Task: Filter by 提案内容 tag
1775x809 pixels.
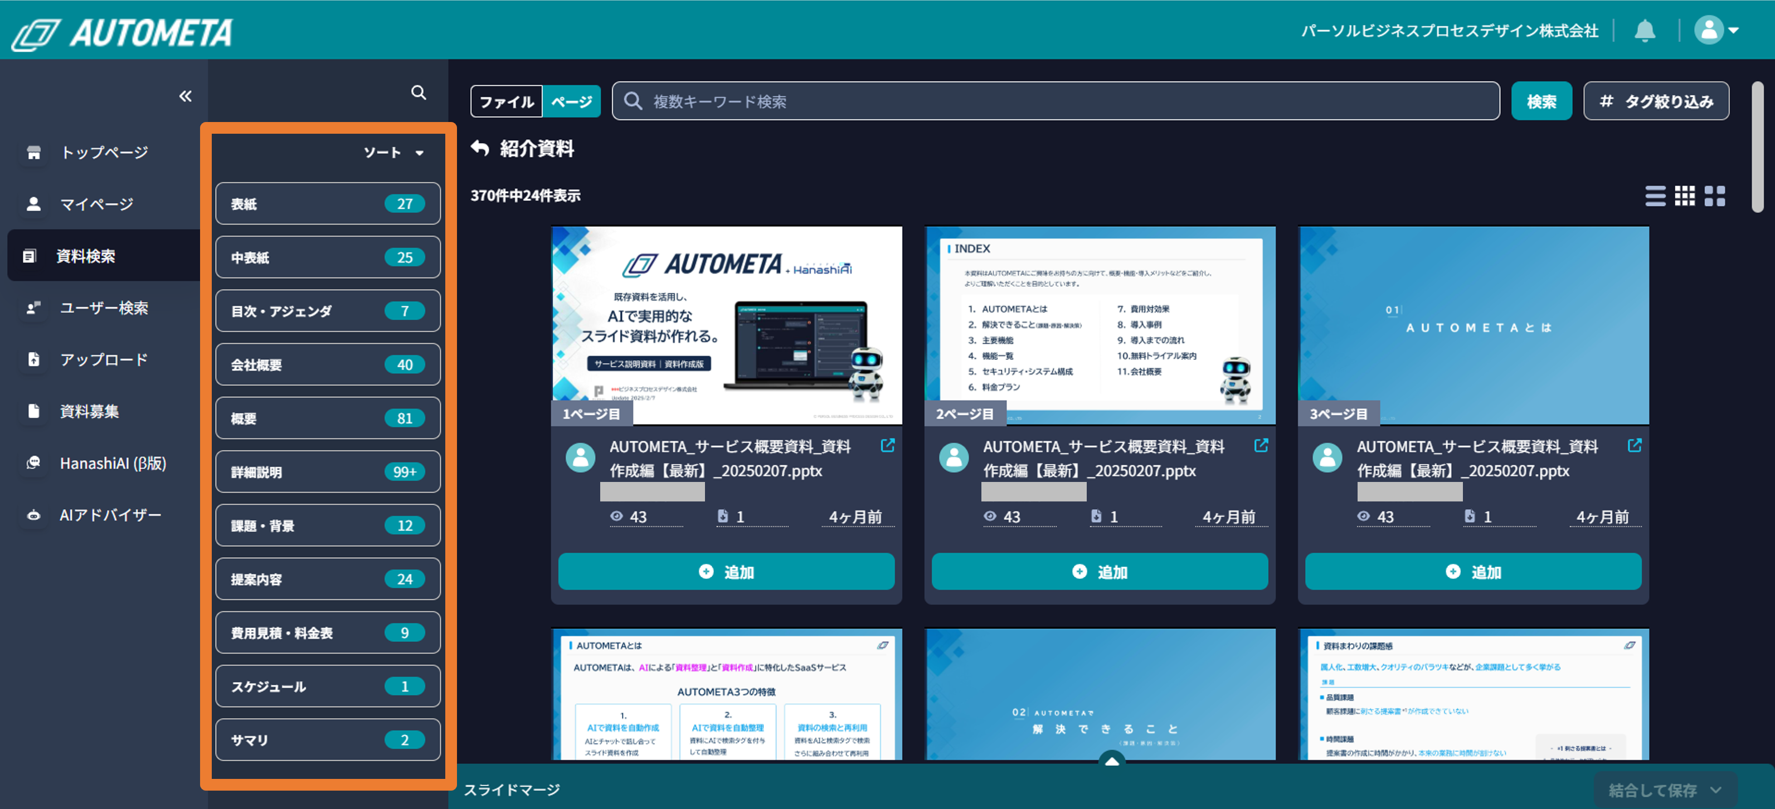Action: tap(328, 579)
